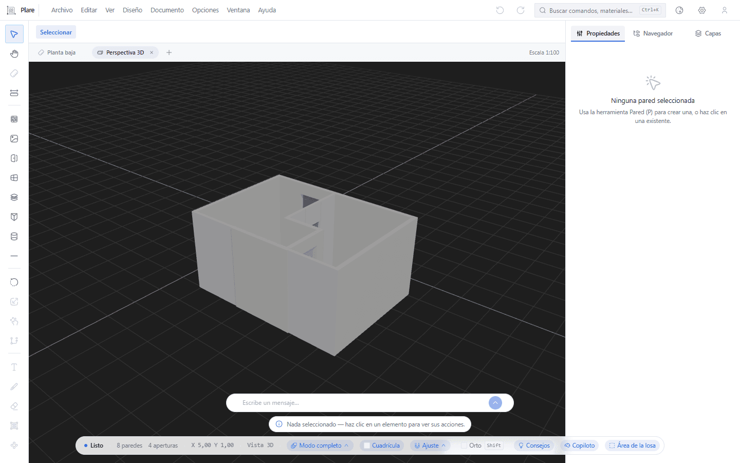Open the Capas panel tab

tap(708, 33)
